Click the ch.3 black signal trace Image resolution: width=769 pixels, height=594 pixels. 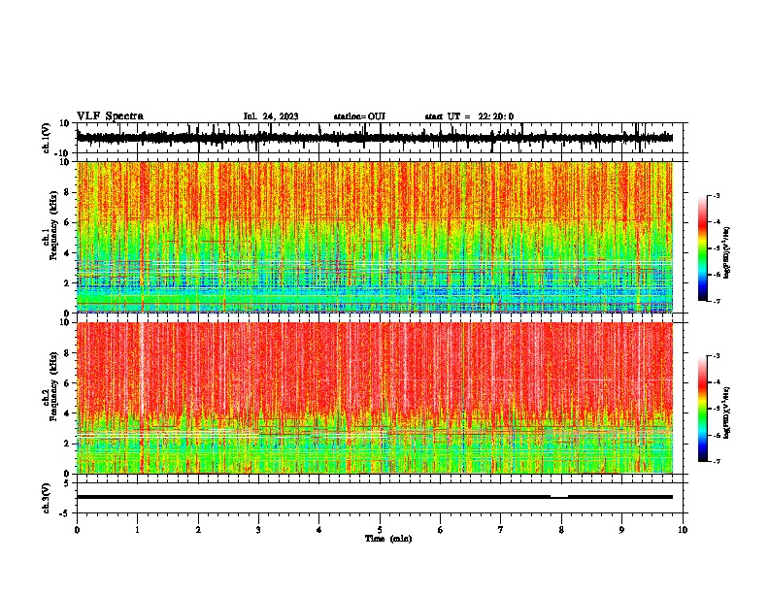coord(375,497)
